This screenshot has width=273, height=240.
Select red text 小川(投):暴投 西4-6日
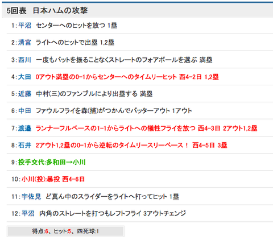click(53, 179)
